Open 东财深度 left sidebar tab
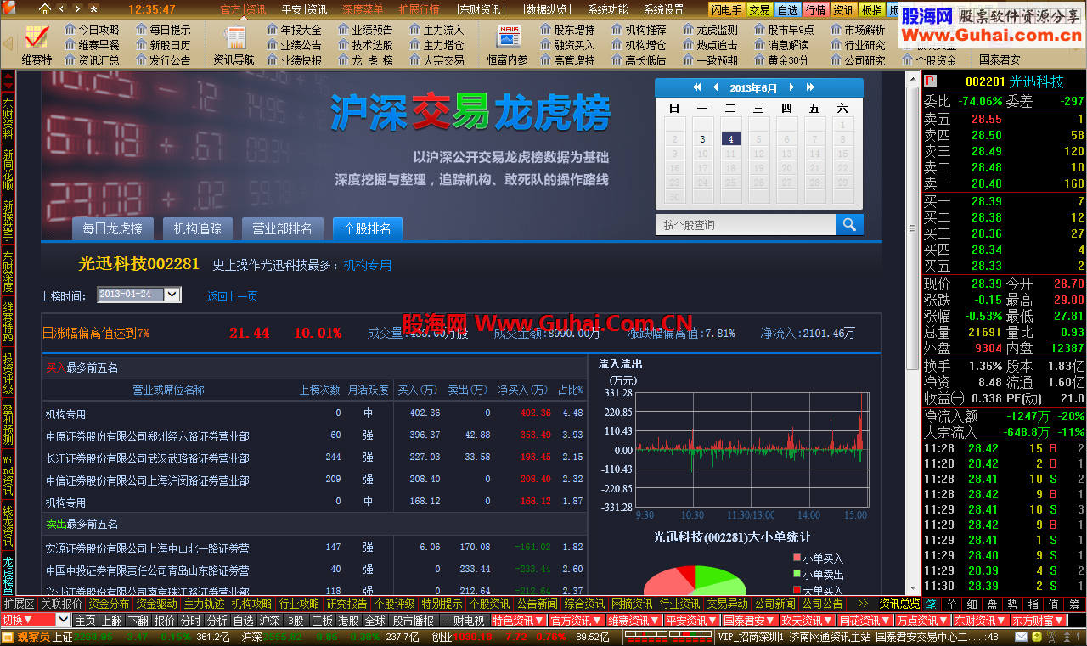1087x646 pixels. (x=8, y=272)
